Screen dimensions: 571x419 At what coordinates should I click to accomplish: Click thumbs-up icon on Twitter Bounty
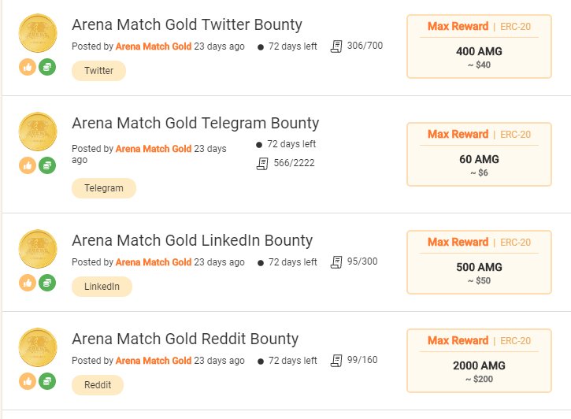tap(28, 68)
